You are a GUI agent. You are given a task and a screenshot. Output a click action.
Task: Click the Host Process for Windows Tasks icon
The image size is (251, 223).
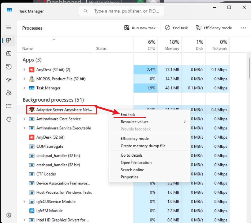pyautogui.click(x=32, y=192)
